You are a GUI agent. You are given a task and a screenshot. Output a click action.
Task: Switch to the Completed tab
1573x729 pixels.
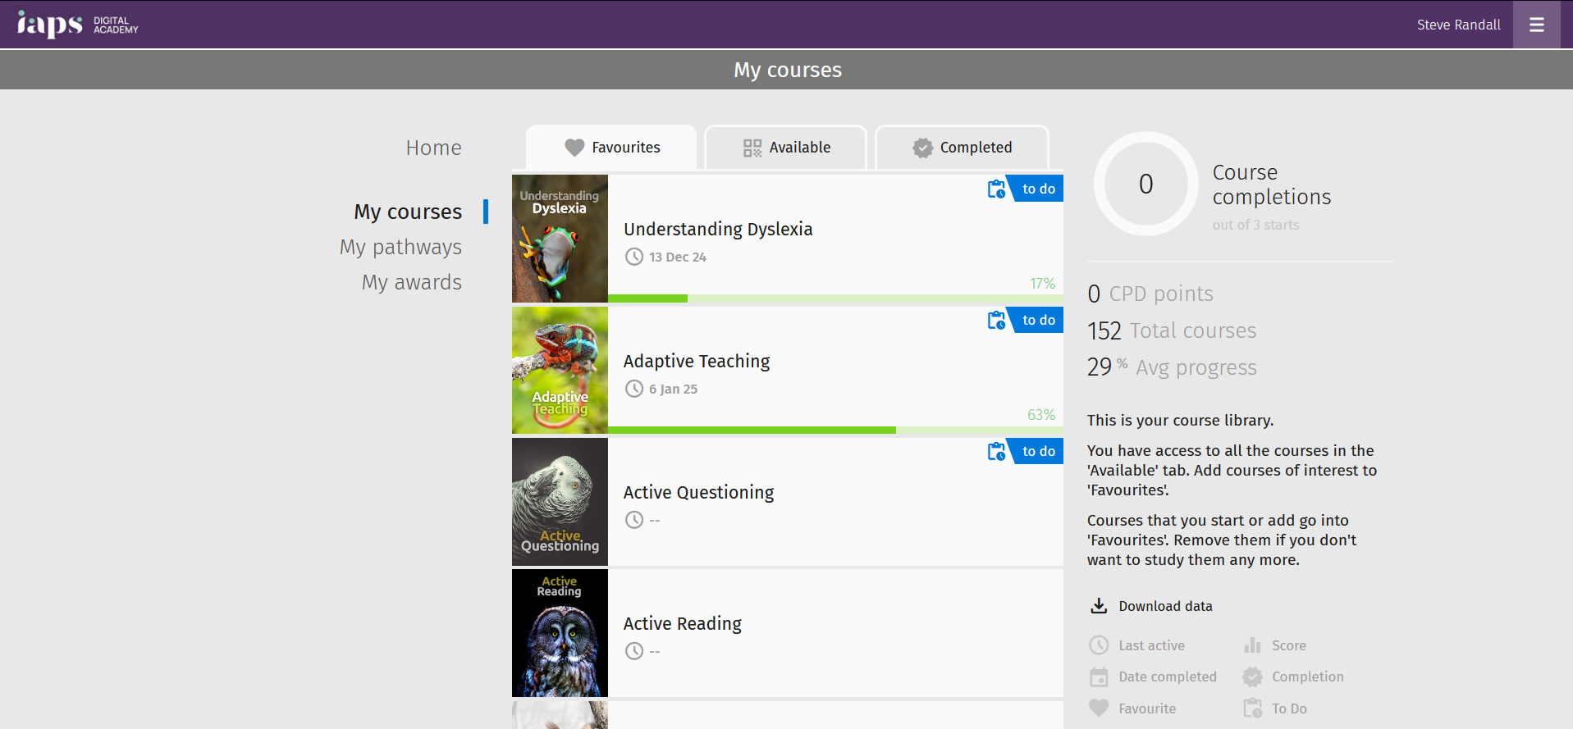962,148
